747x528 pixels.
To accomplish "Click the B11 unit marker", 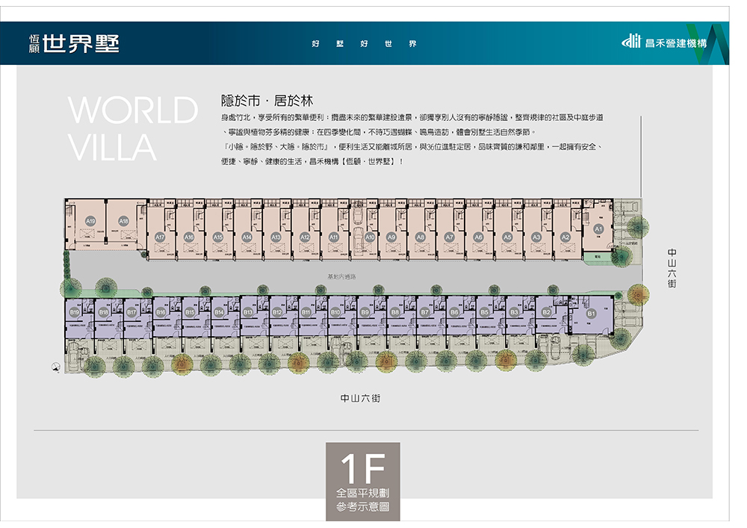I will pyautogui.click(x=306, y=312).
